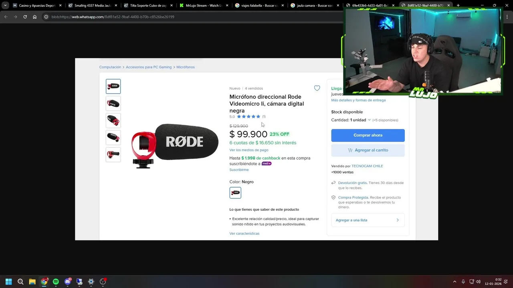The width and height of the screenshot is (513, 288).
Task: Open the gear settings app in taskbar
Action: (x=91, y=282)
